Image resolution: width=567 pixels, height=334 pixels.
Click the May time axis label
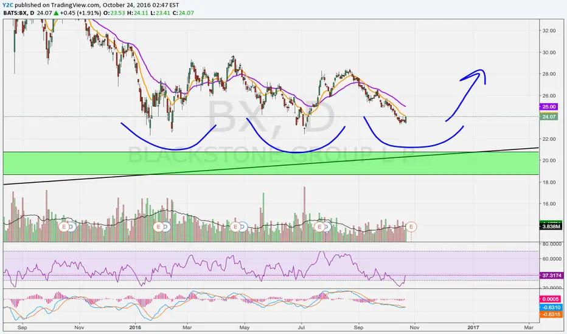245,327
